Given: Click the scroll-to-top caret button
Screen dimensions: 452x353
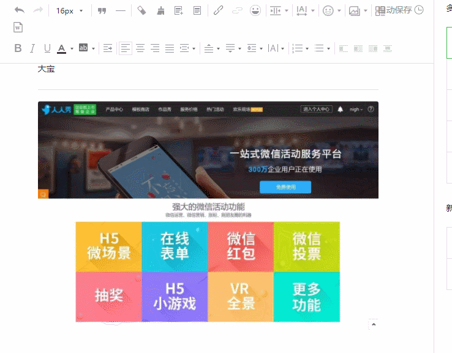Looking at the screenshot, I should point(374,324).
